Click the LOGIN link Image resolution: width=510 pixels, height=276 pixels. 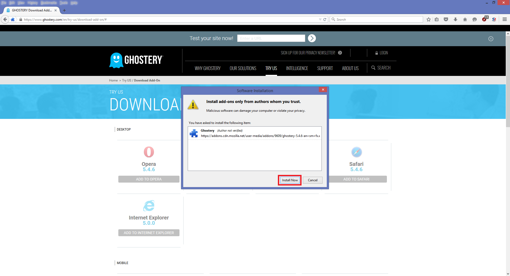(x=382, y=53)
